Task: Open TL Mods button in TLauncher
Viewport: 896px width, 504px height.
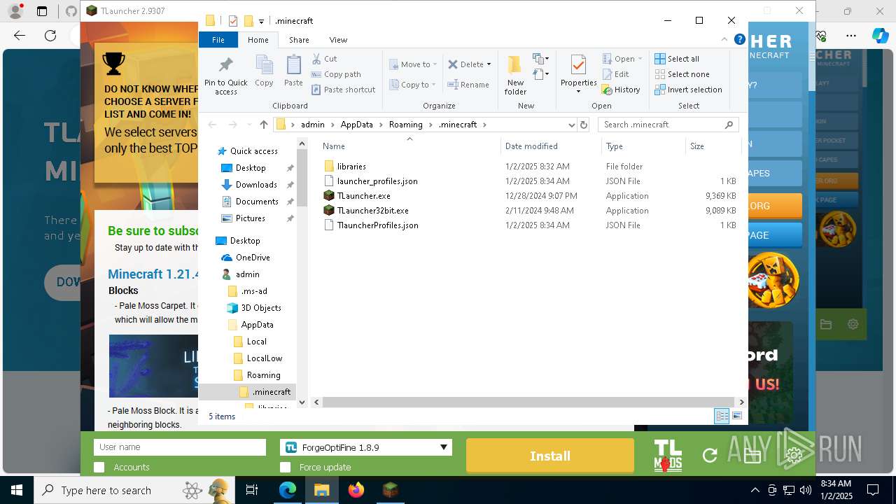Action: [x=668, y=456]
